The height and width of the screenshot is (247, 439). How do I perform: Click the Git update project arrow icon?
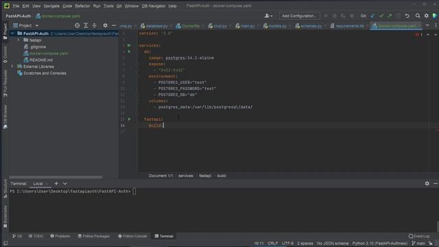pos(372,16)
